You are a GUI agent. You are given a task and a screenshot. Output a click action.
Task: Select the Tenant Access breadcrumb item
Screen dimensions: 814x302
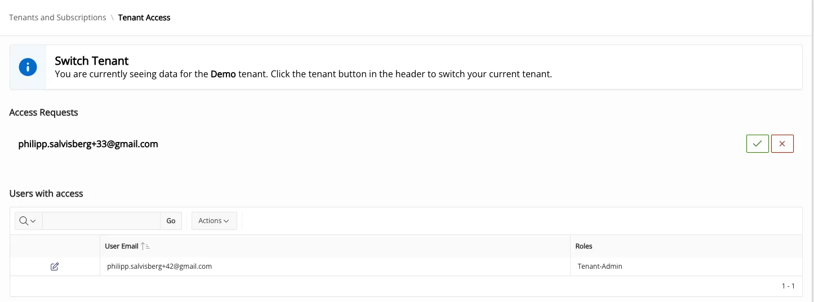144,17
